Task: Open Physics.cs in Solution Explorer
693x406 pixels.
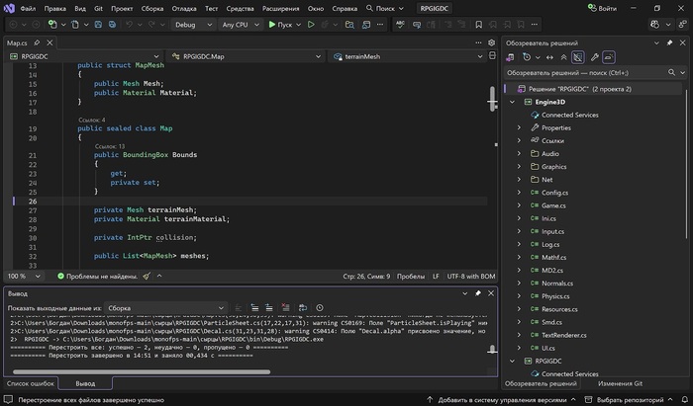Action: (555, 295)
